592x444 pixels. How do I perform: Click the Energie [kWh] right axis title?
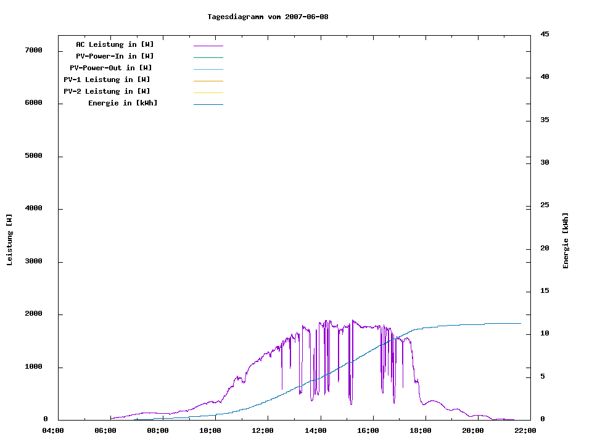[565, 240]
